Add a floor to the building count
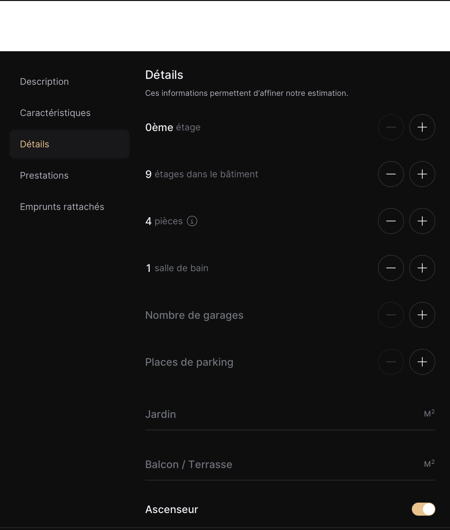 422,174
